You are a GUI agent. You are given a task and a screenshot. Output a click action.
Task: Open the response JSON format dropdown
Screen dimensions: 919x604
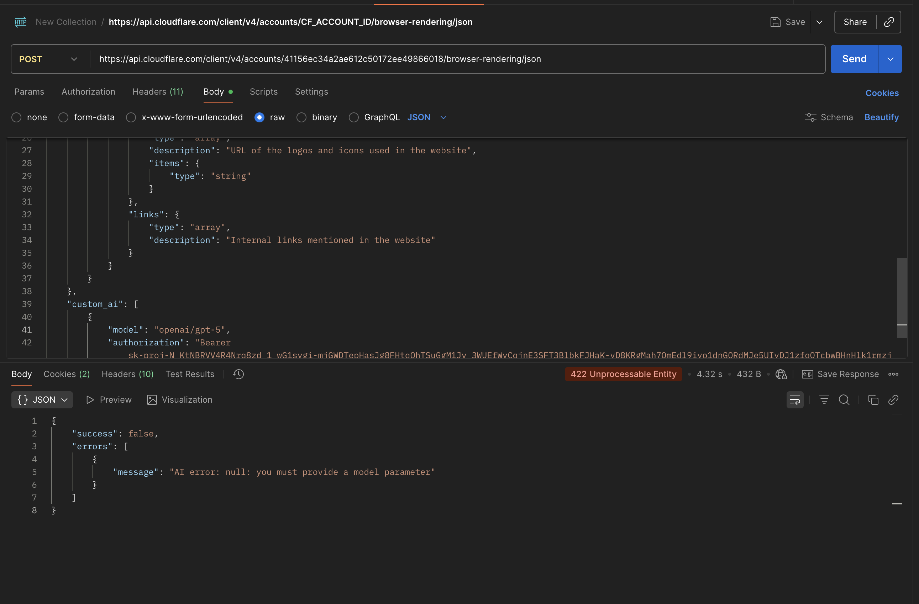[x=42, y=400]
